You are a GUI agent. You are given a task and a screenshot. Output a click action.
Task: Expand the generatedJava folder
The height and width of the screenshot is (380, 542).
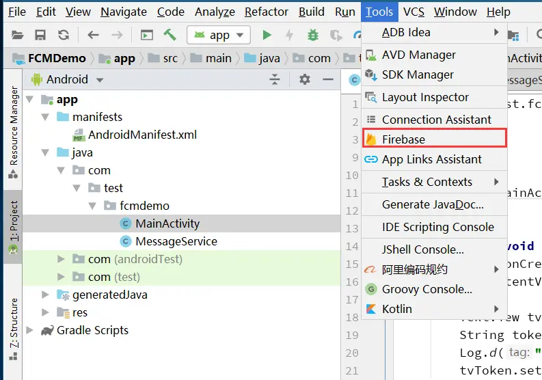click(x=45, y=295)
